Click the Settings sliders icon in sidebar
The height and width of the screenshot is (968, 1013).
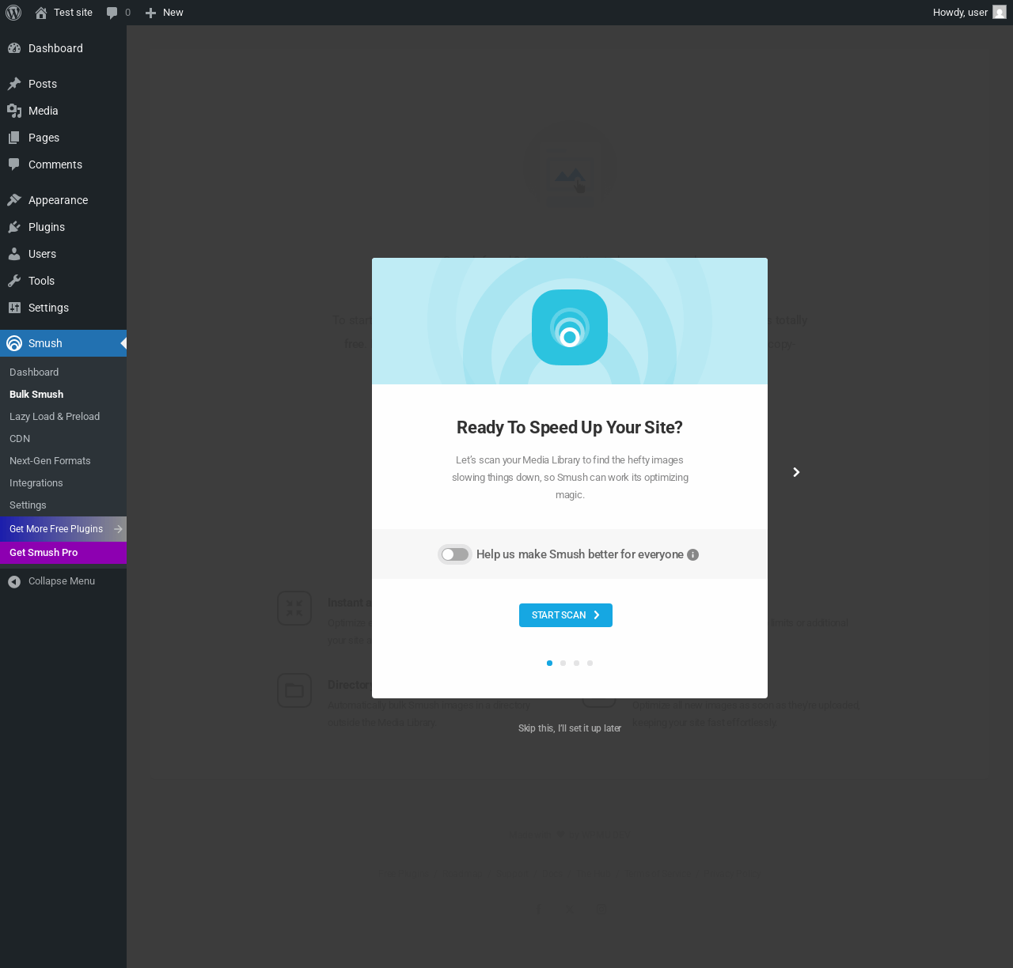(x=14, y=308)
